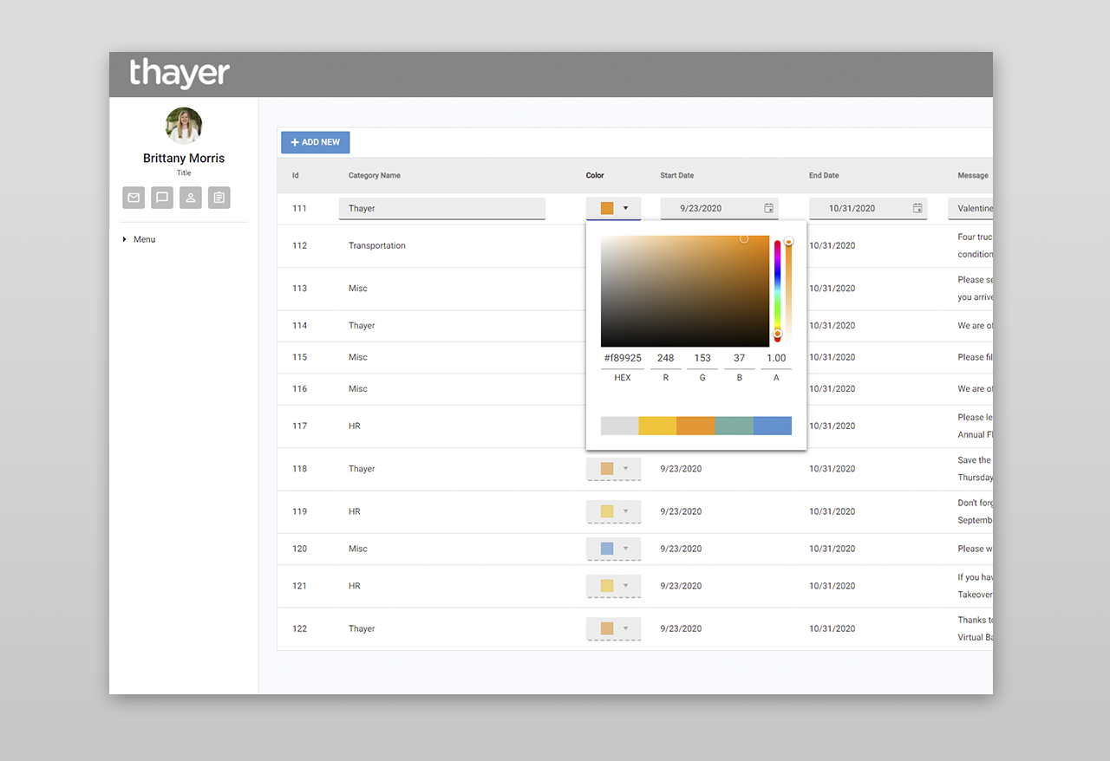Image resolution: width=1110 pixels, height=761 pixels.
Task: Click Id cell 111
Action: coord(300,208)
